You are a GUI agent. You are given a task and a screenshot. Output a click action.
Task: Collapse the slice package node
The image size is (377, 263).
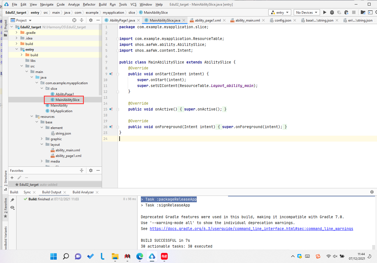point(42,89)
